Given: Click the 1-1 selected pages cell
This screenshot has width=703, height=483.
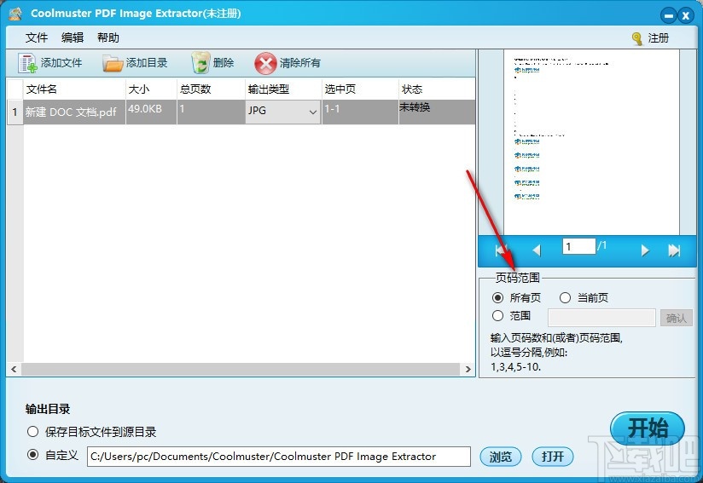Looking at the screenshot, I should [361, 112].
